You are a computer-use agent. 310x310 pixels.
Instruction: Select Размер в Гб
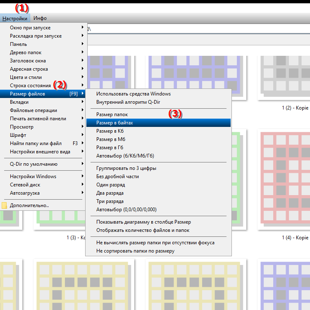(x=159, y=148)
